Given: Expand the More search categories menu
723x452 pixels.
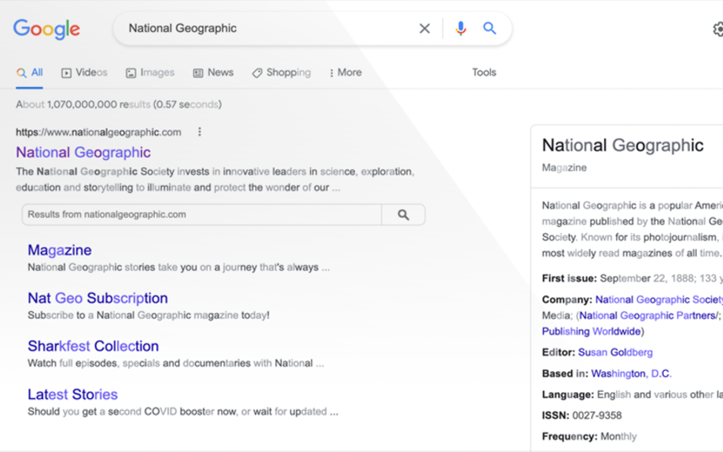Looking at the screenshot, I should [x=345, y=72].
